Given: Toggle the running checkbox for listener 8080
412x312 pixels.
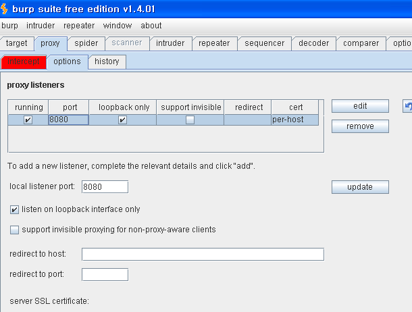Looking at the screenshot, I should (28, 120).
